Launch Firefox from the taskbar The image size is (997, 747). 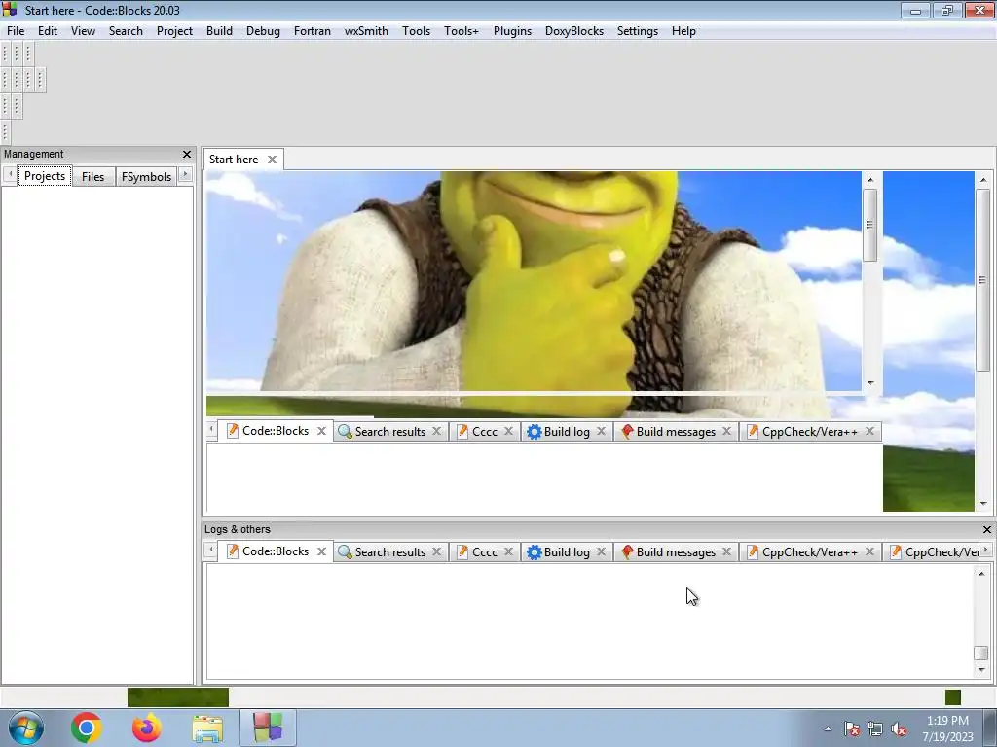[x=146, y=728]
